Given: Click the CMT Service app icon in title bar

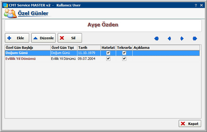Looking at the screenshot, I should pyautogui.click(x=5, y=5).
